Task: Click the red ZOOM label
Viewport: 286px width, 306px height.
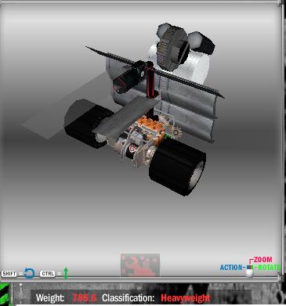Action: 262,260
